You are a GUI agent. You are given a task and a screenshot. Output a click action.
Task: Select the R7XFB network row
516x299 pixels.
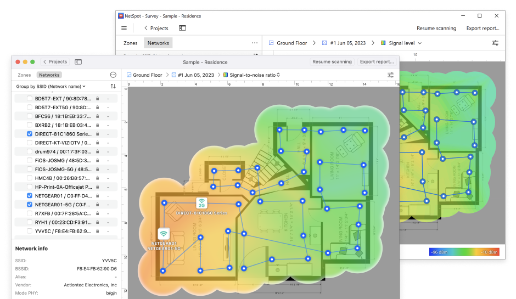[x=66, y=213]
